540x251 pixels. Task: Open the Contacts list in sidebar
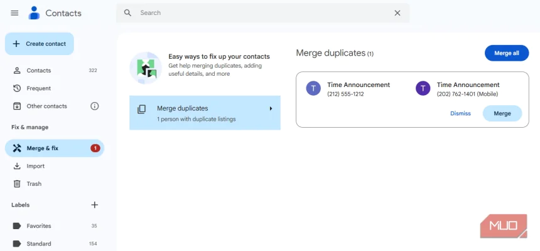(39, 71)
